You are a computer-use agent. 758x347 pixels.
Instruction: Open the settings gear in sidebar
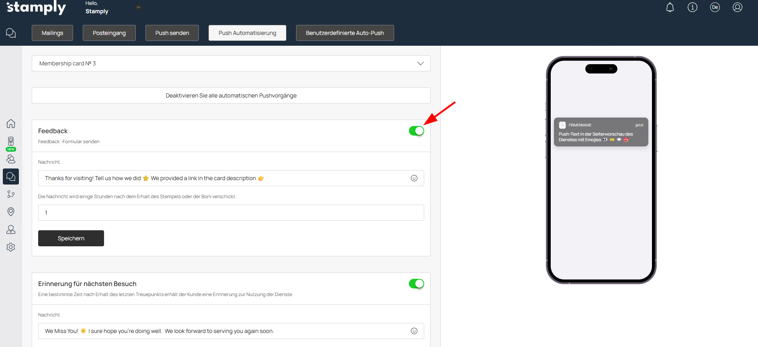11,247
